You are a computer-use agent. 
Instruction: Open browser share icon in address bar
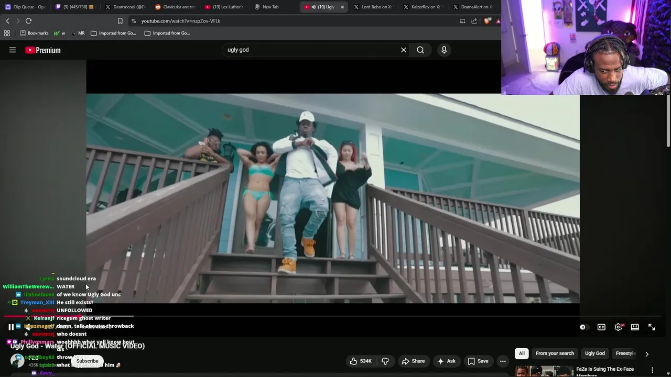(x=474, y=21)
